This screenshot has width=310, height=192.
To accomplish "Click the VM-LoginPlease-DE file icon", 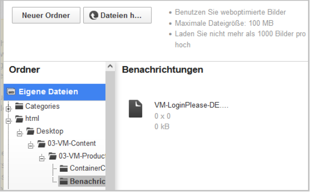I will [x=135, y=109].
